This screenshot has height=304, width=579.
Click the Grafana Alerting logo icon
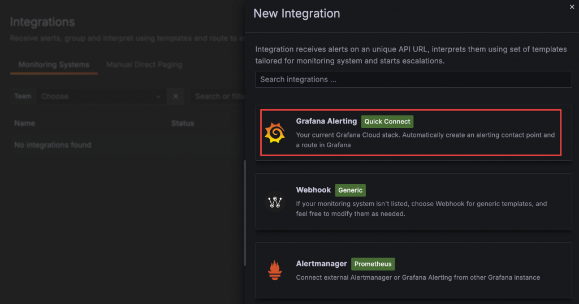[x=275, y=133]
